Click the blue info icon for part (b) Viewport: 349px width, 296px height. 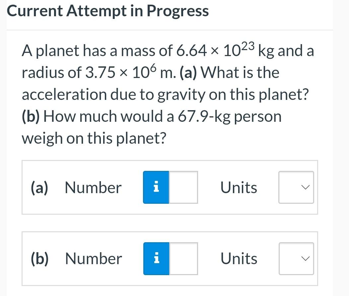156,259
